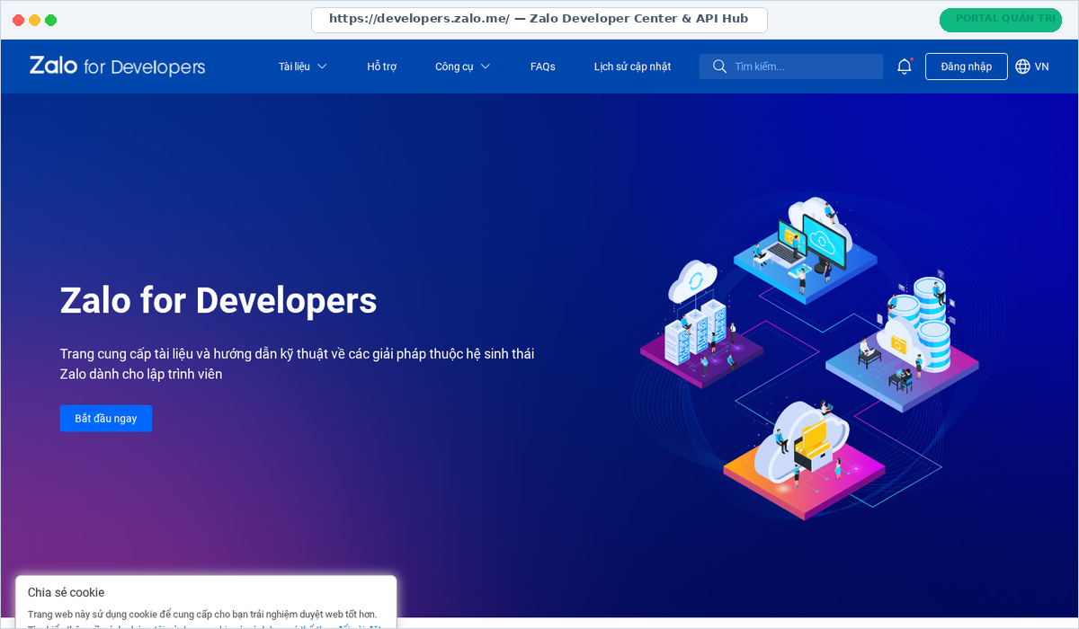
Task: Focus the Tìm kiếm search field
Action: pyautogui.click(x=791, y=66)
